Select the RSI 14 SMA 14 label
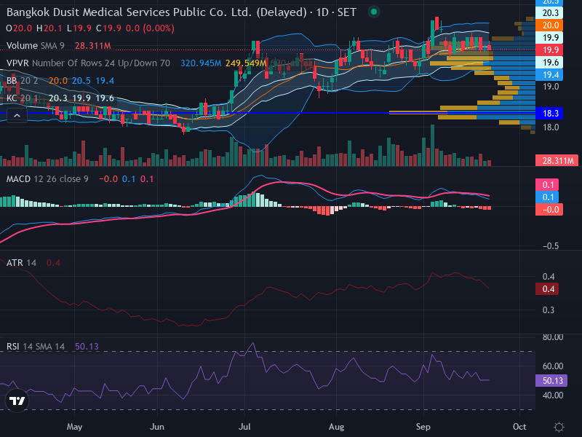Viewport: 582px width, 437px height. tap(35, 347)
